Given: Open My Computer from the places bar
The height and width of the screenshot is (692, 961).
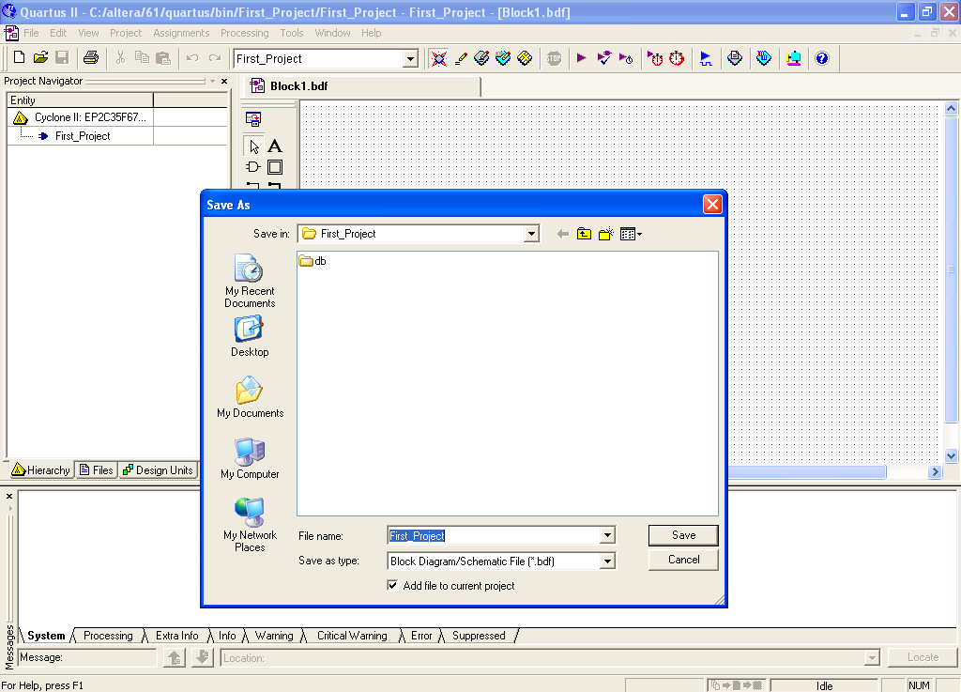Looking at the screenshot, I should click(250, 458).
